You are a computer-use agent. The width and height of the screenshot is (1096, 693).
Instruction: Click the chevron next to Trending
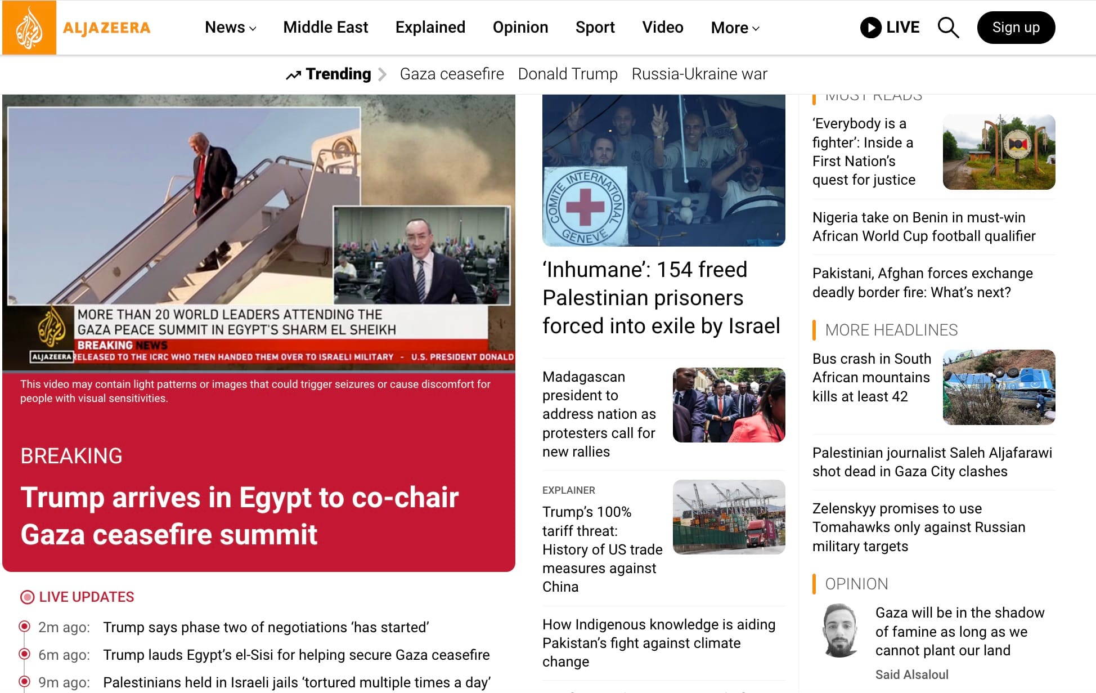[382, 74]
